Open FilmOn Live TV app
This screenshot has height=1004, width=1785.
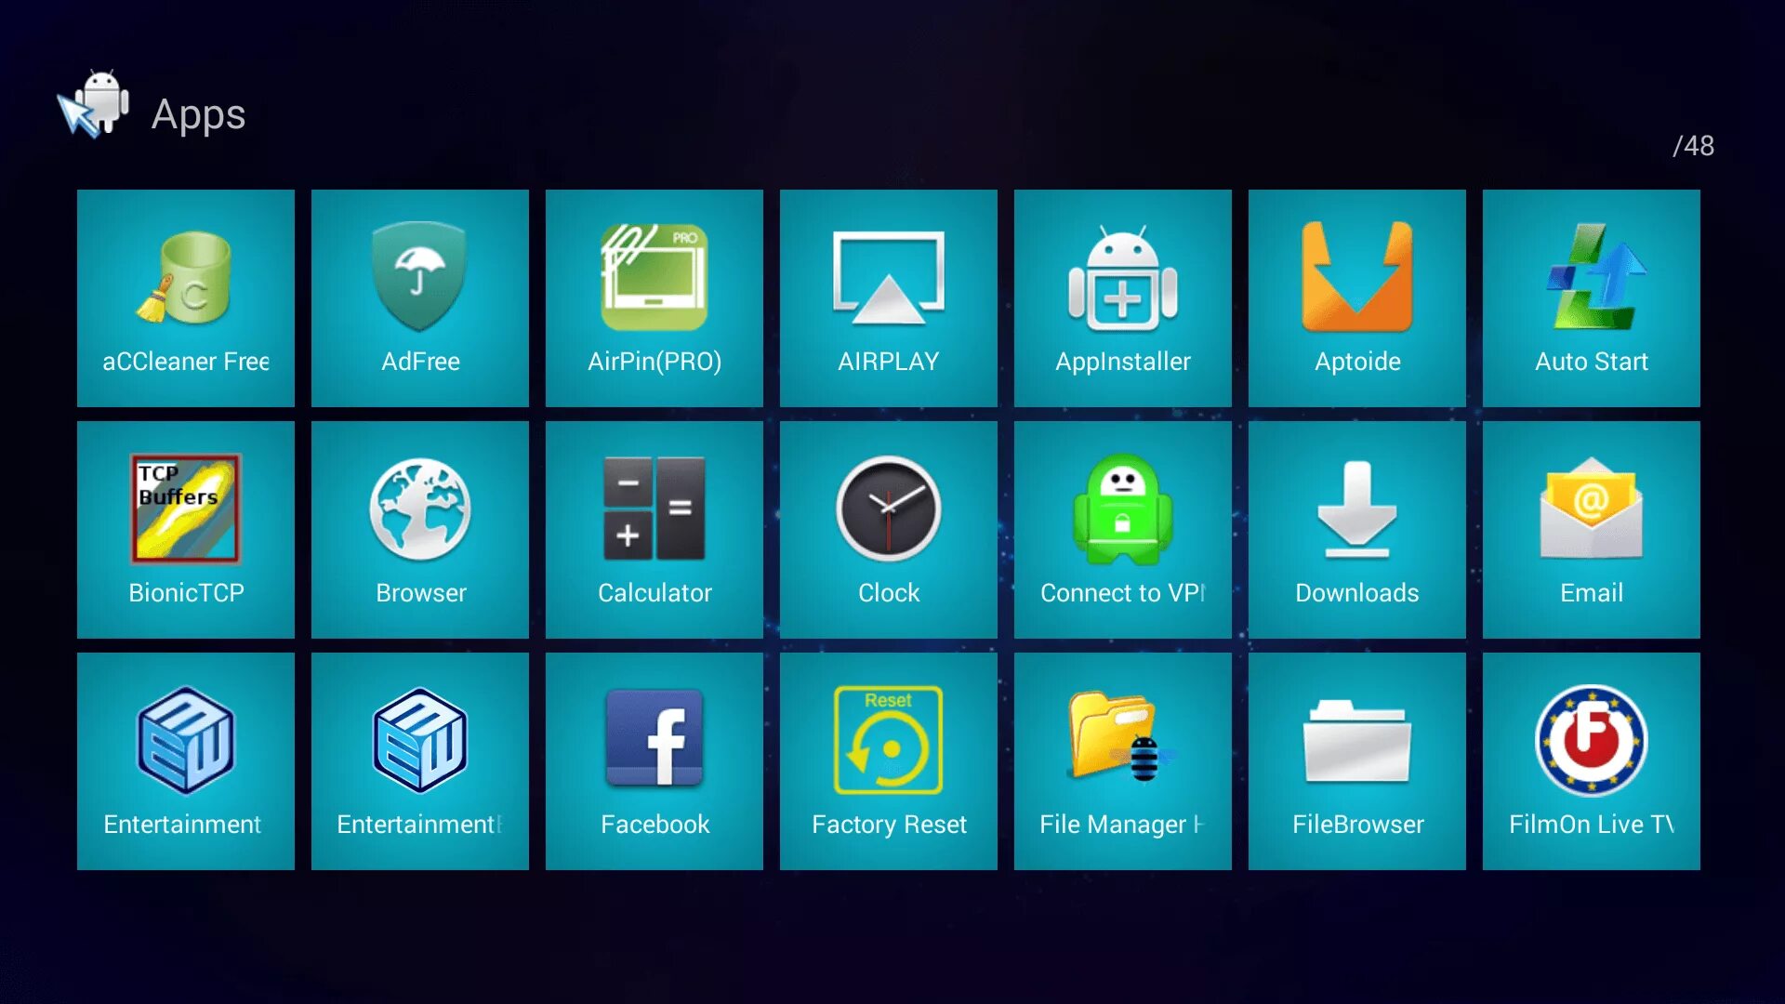[x=1590, y=760]
